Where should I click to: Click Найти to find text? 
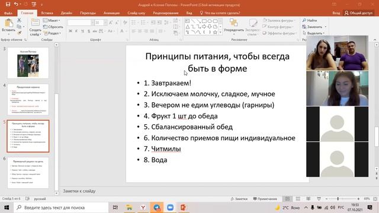(310, 20)
